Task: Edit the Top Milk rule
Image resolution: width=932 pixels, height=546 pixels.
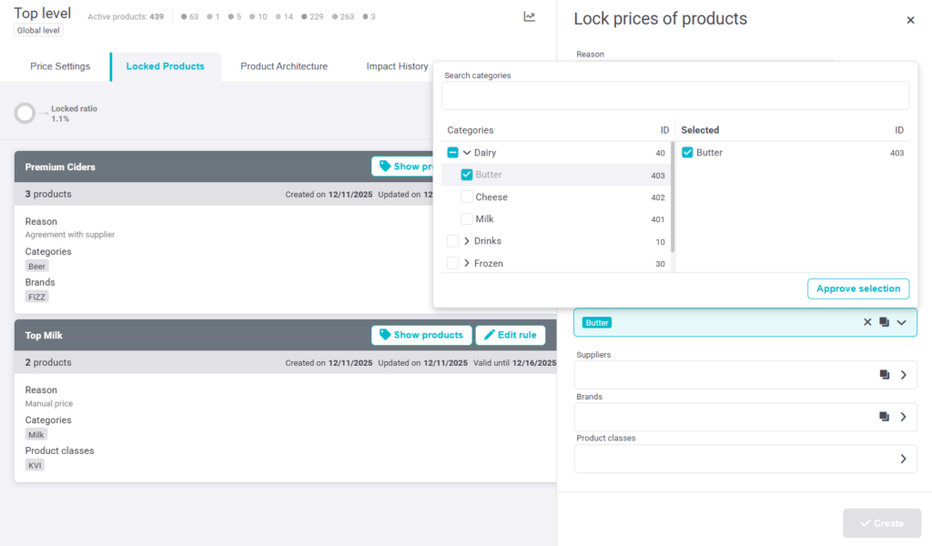Action: pyautogui.click(x=510, y=335)
